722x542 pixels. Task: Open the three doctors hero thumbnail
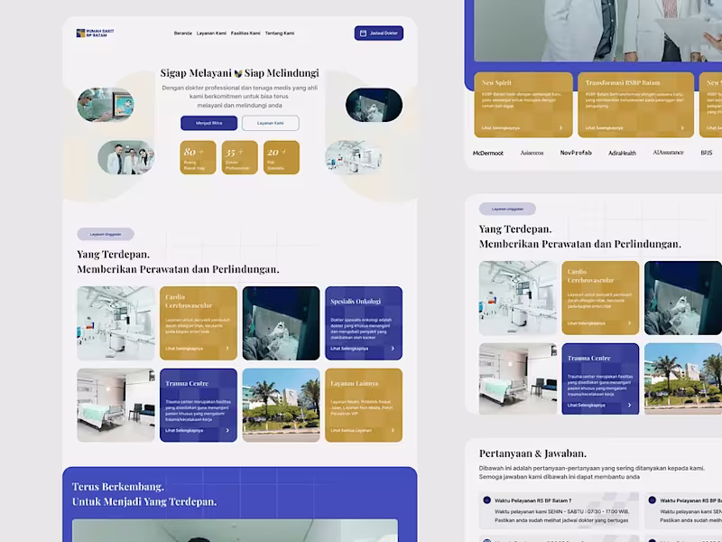(x=126, y=157)
